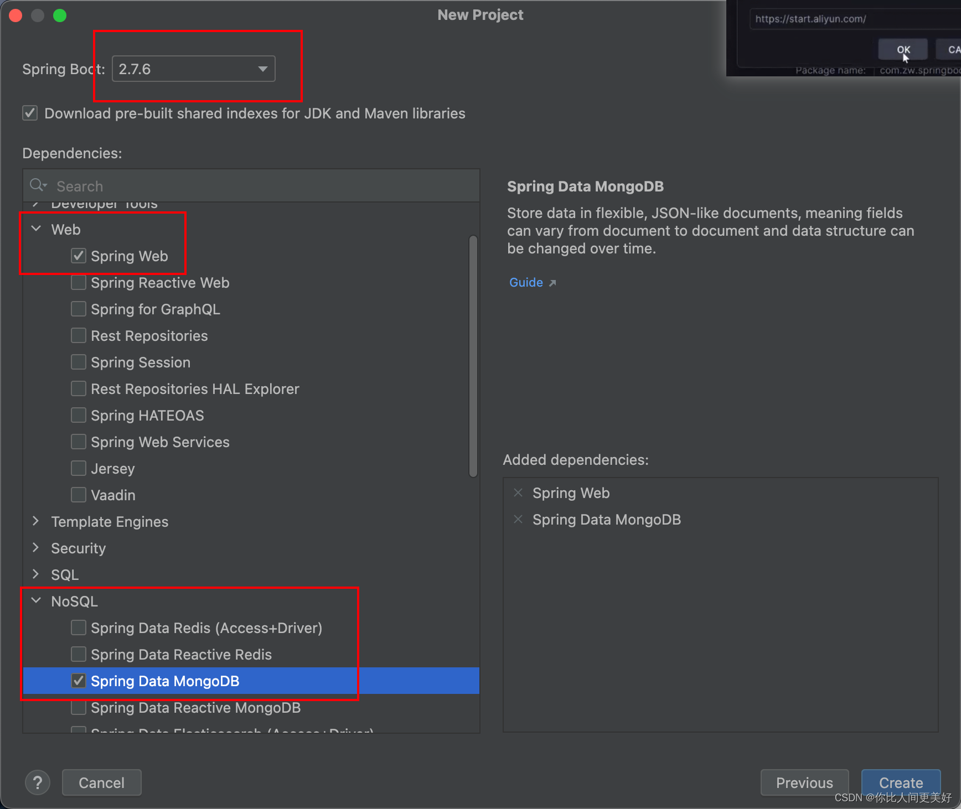Viewport: 961px width, 809px height.
Task: Click the dependency list scrollbar
Action: pyautogui.click(x=473, y=356)
